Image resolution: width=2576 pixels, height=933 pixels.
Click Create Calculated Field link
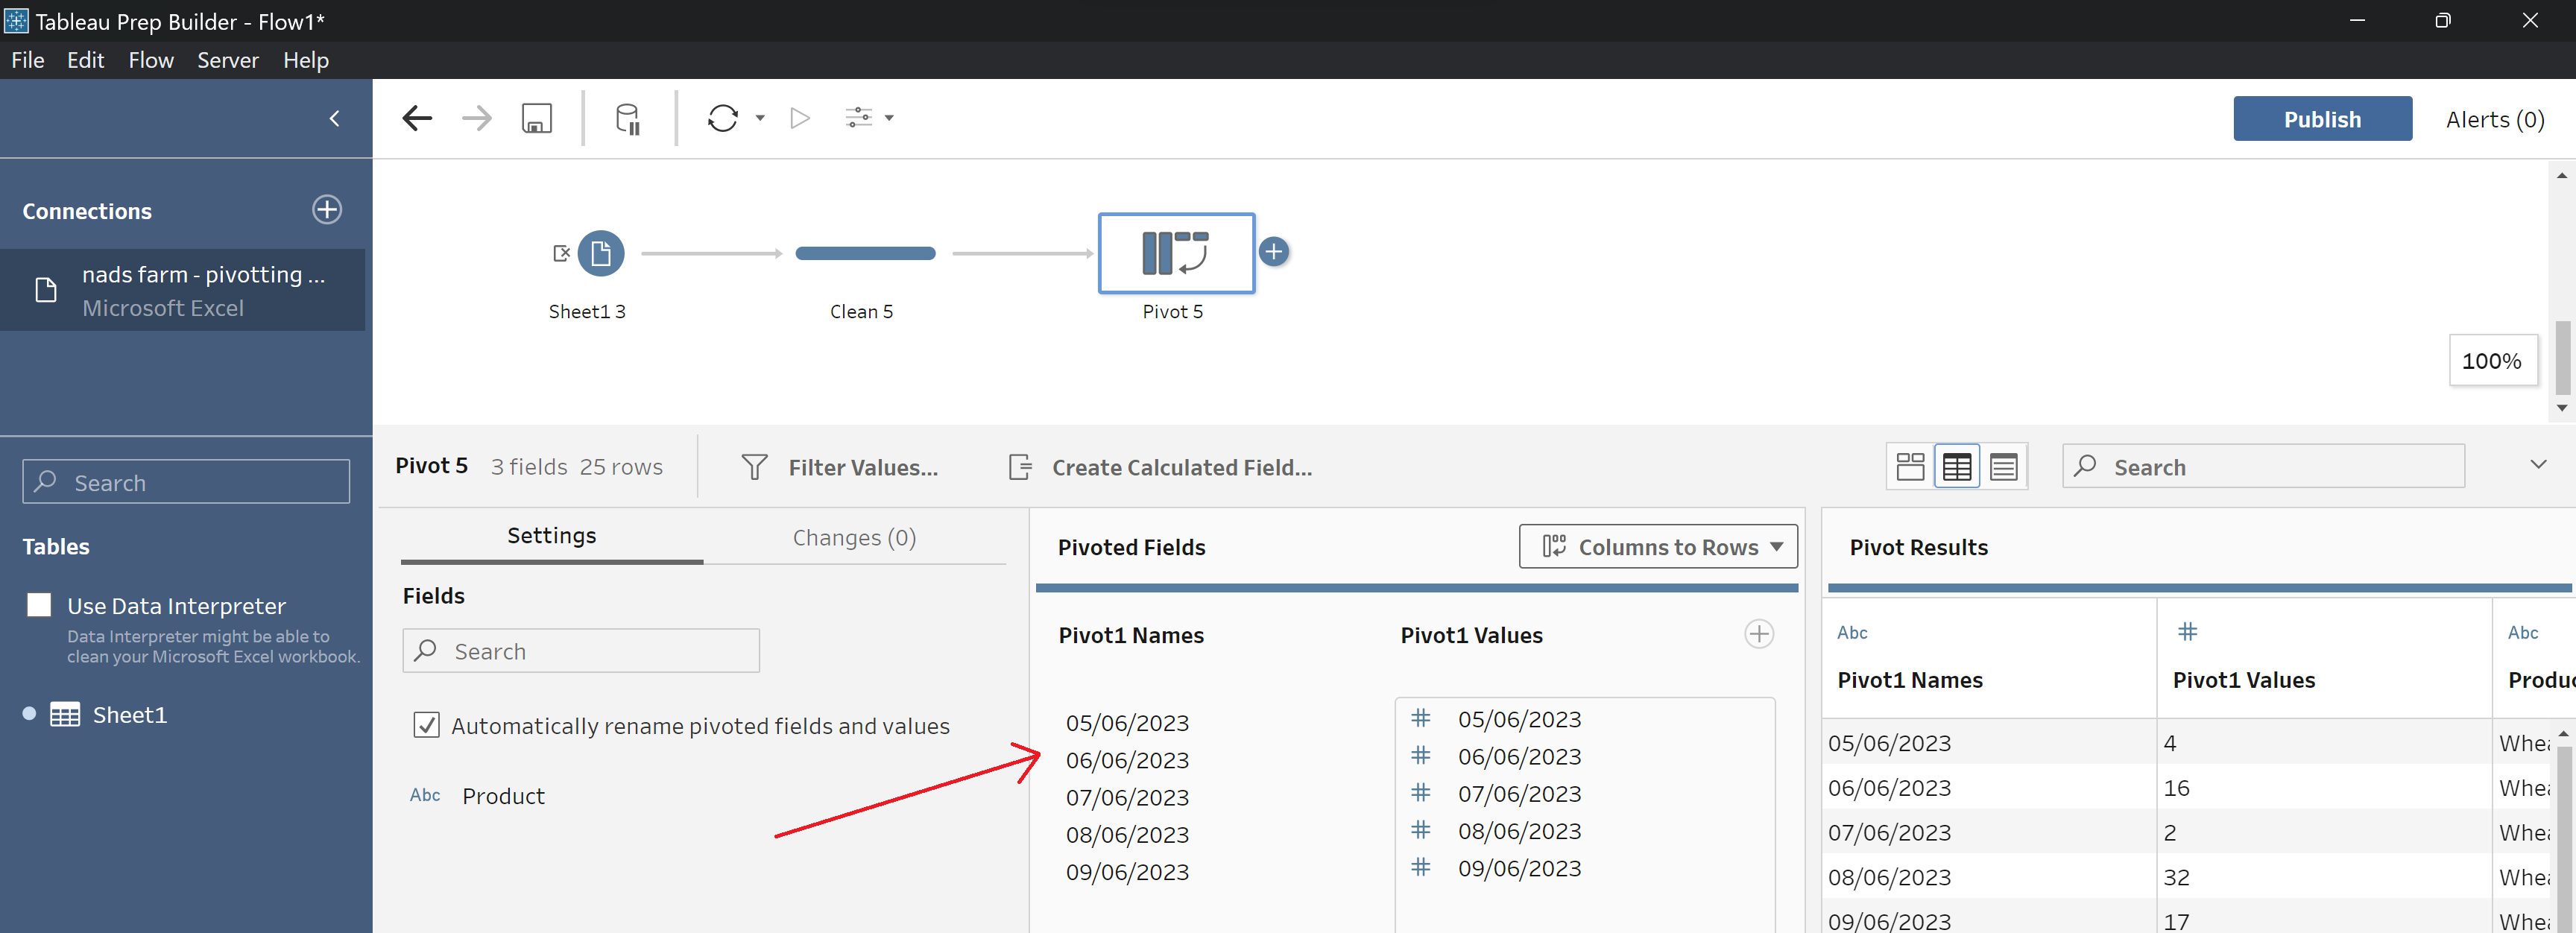[1181, 467]
